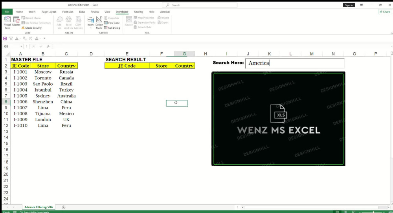393x213 pixels.
Task: Click the Australia cell
Action: (66, 96)
